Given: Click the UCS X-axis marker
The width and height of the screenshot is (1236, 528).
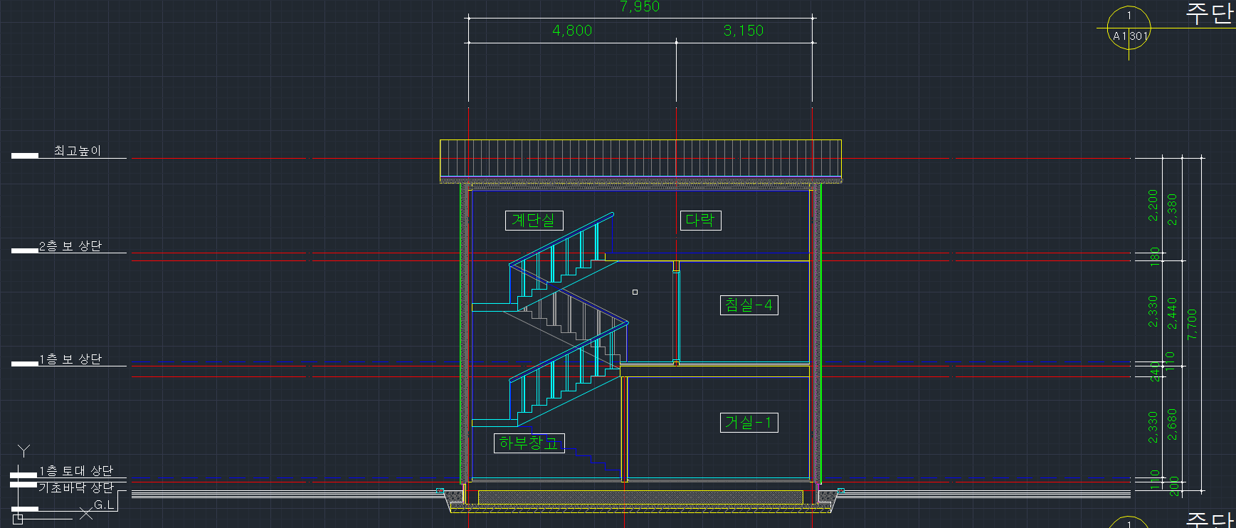Looking at the screenshot, I should pyautogui.click(x=86, y=513).
